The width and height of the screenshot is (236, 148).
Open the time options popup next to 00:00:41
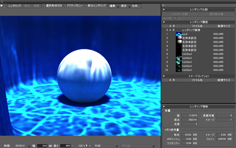click(29, 146)
